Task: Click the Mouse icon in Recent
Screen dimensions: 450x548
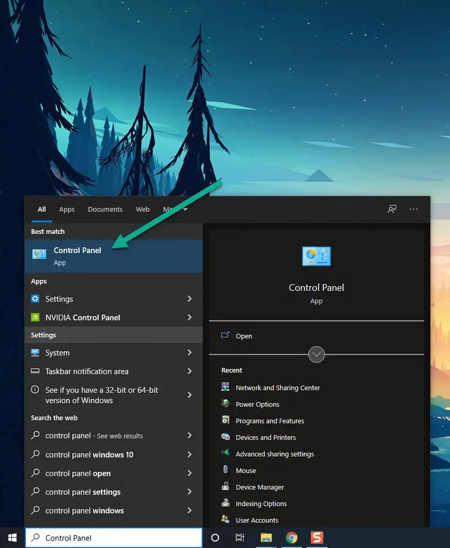Action: pyautogui.click(x=225, y=469)
